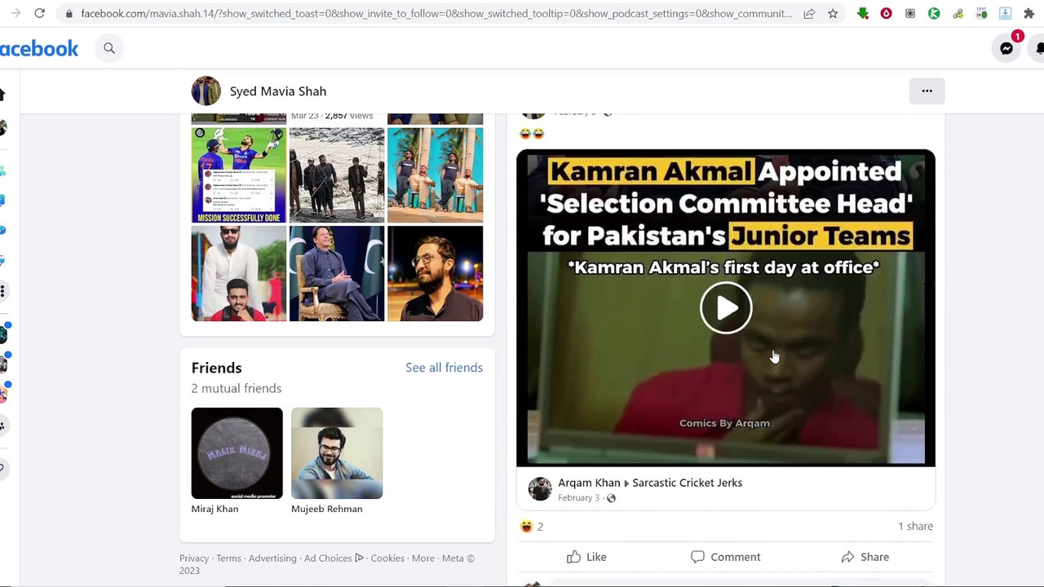Open Miraj Khan's name link
The width and height of the screenshot is (1044, 587).
[x=215, y=509]
